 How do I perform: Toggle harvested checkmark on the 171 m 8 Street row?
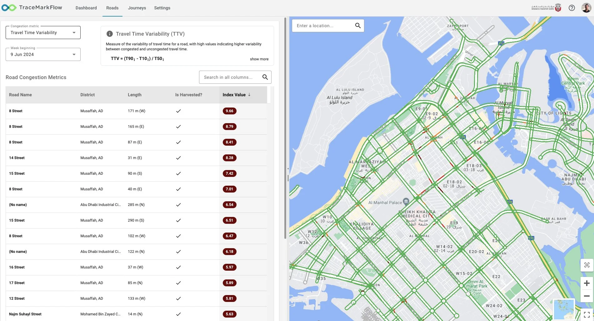[x=178, y=111]
